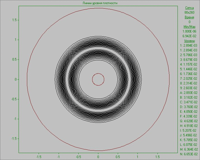Image resolution: width=200 pixels, height=160 pixels.
Task: Click level entry 'K: 5.785E-02'
Action: click(x=189, y=140)
